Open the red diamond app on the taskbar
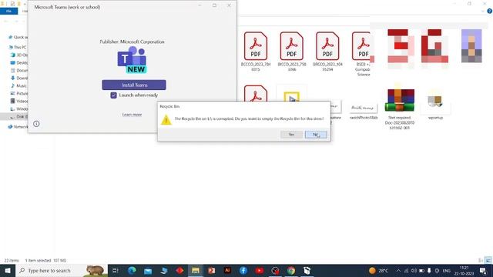 pos(179,270)
